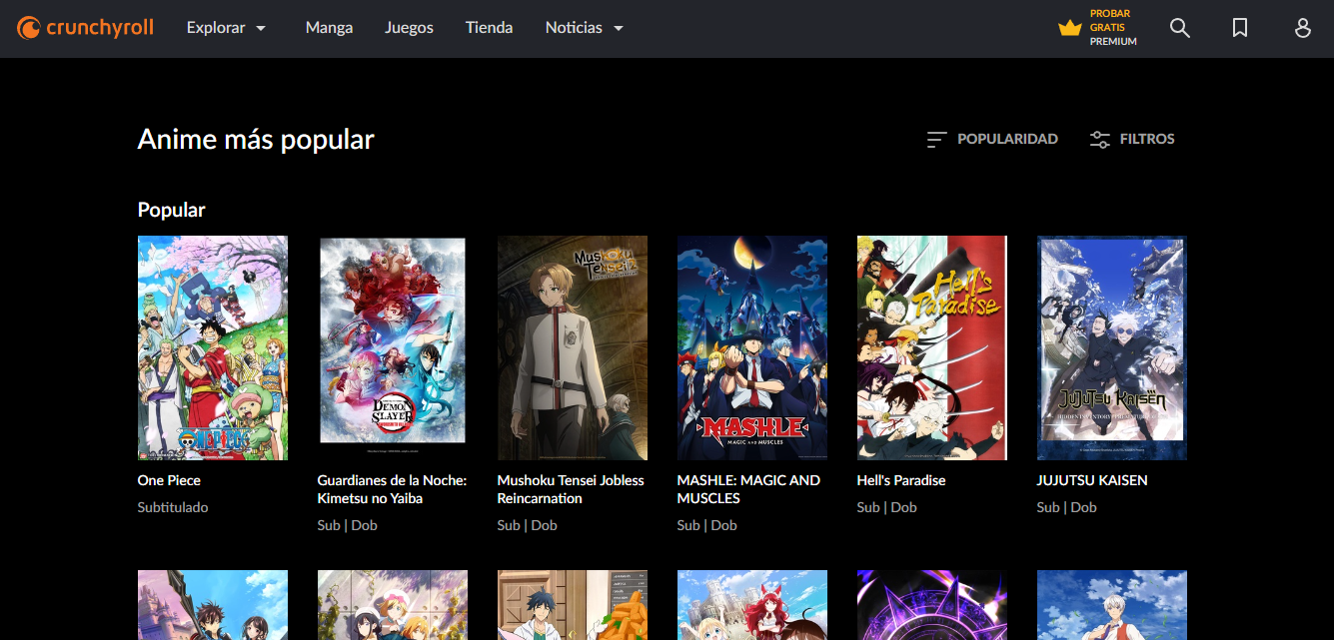This screenshot has height=640, width=1334.
Task: Expand the Noticias dropdown menu
Action: (585, 28)
